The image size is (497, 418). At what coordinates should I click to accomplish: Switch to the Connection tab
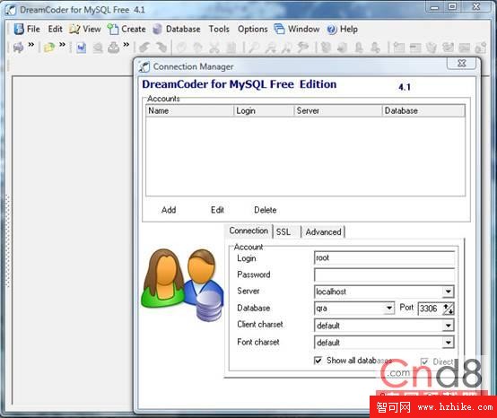(248, 231)
